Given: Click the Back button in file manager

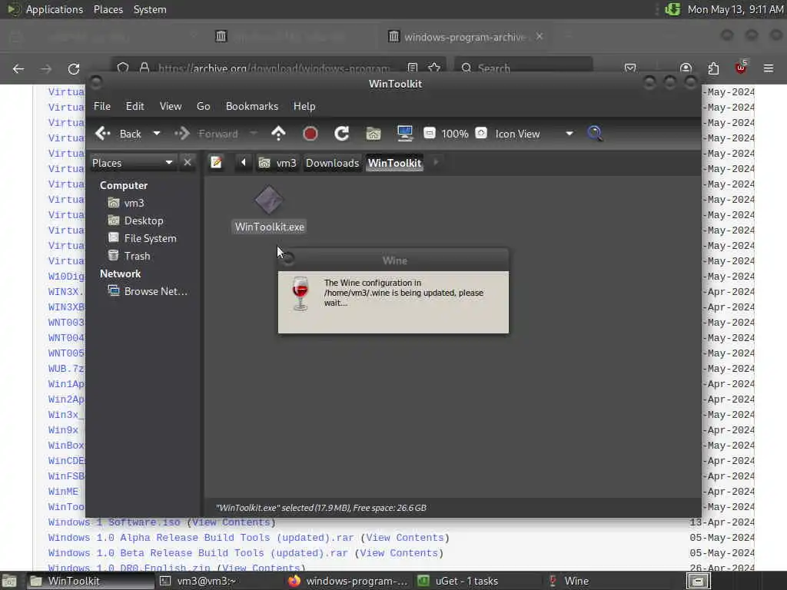Looking at the screenshot, I should [118, 134].
